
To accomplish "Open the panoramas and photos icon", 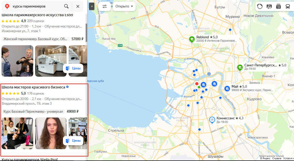I will (x=279, y=6).
